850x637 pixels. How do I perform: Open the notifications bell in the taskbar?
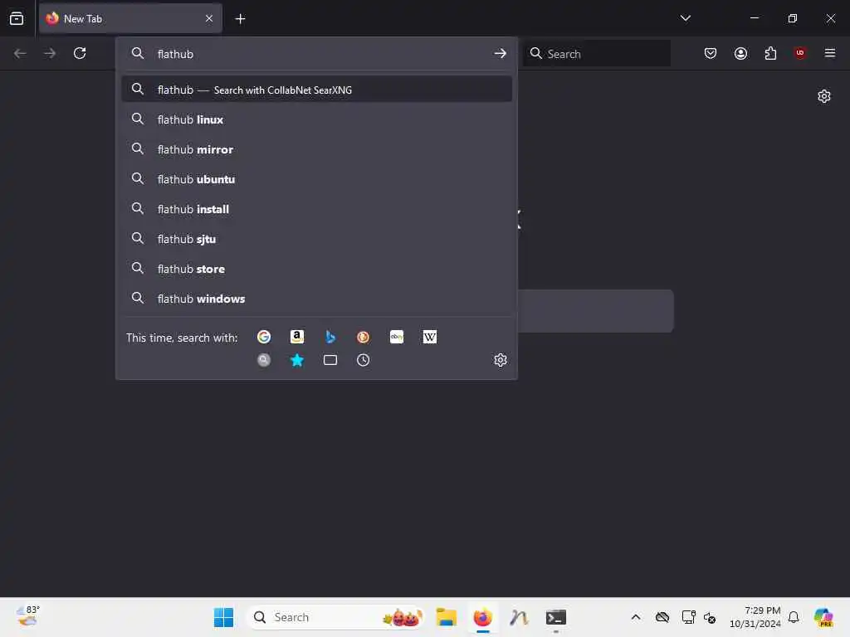tap(794, 617)
